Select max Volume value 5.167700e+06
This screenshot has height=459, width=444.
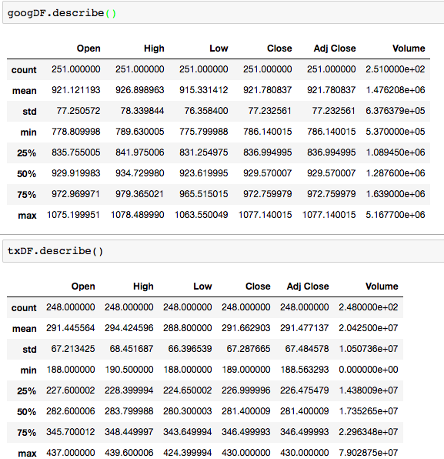point(396,215)
